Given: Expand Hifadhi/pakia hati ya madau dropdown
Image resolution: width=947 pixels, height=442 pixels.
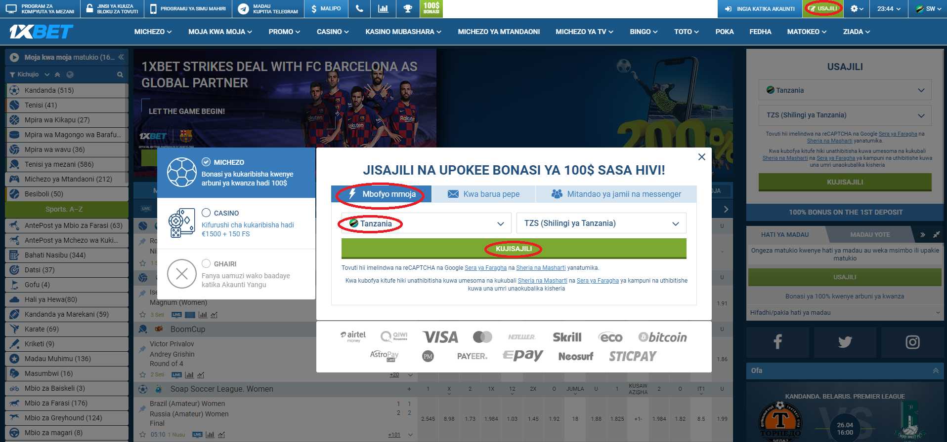Looking at the screenshot, I should 845,313.
